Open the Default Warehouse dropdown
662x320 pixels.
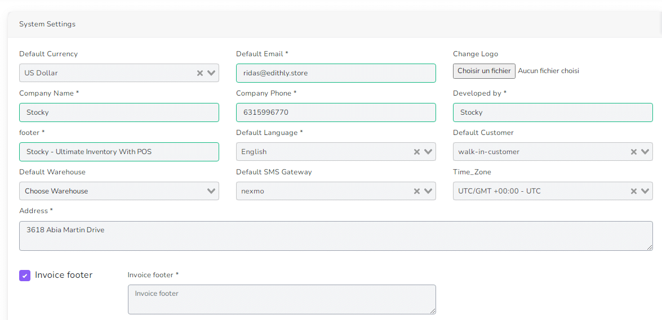click(x=119, y=191)
